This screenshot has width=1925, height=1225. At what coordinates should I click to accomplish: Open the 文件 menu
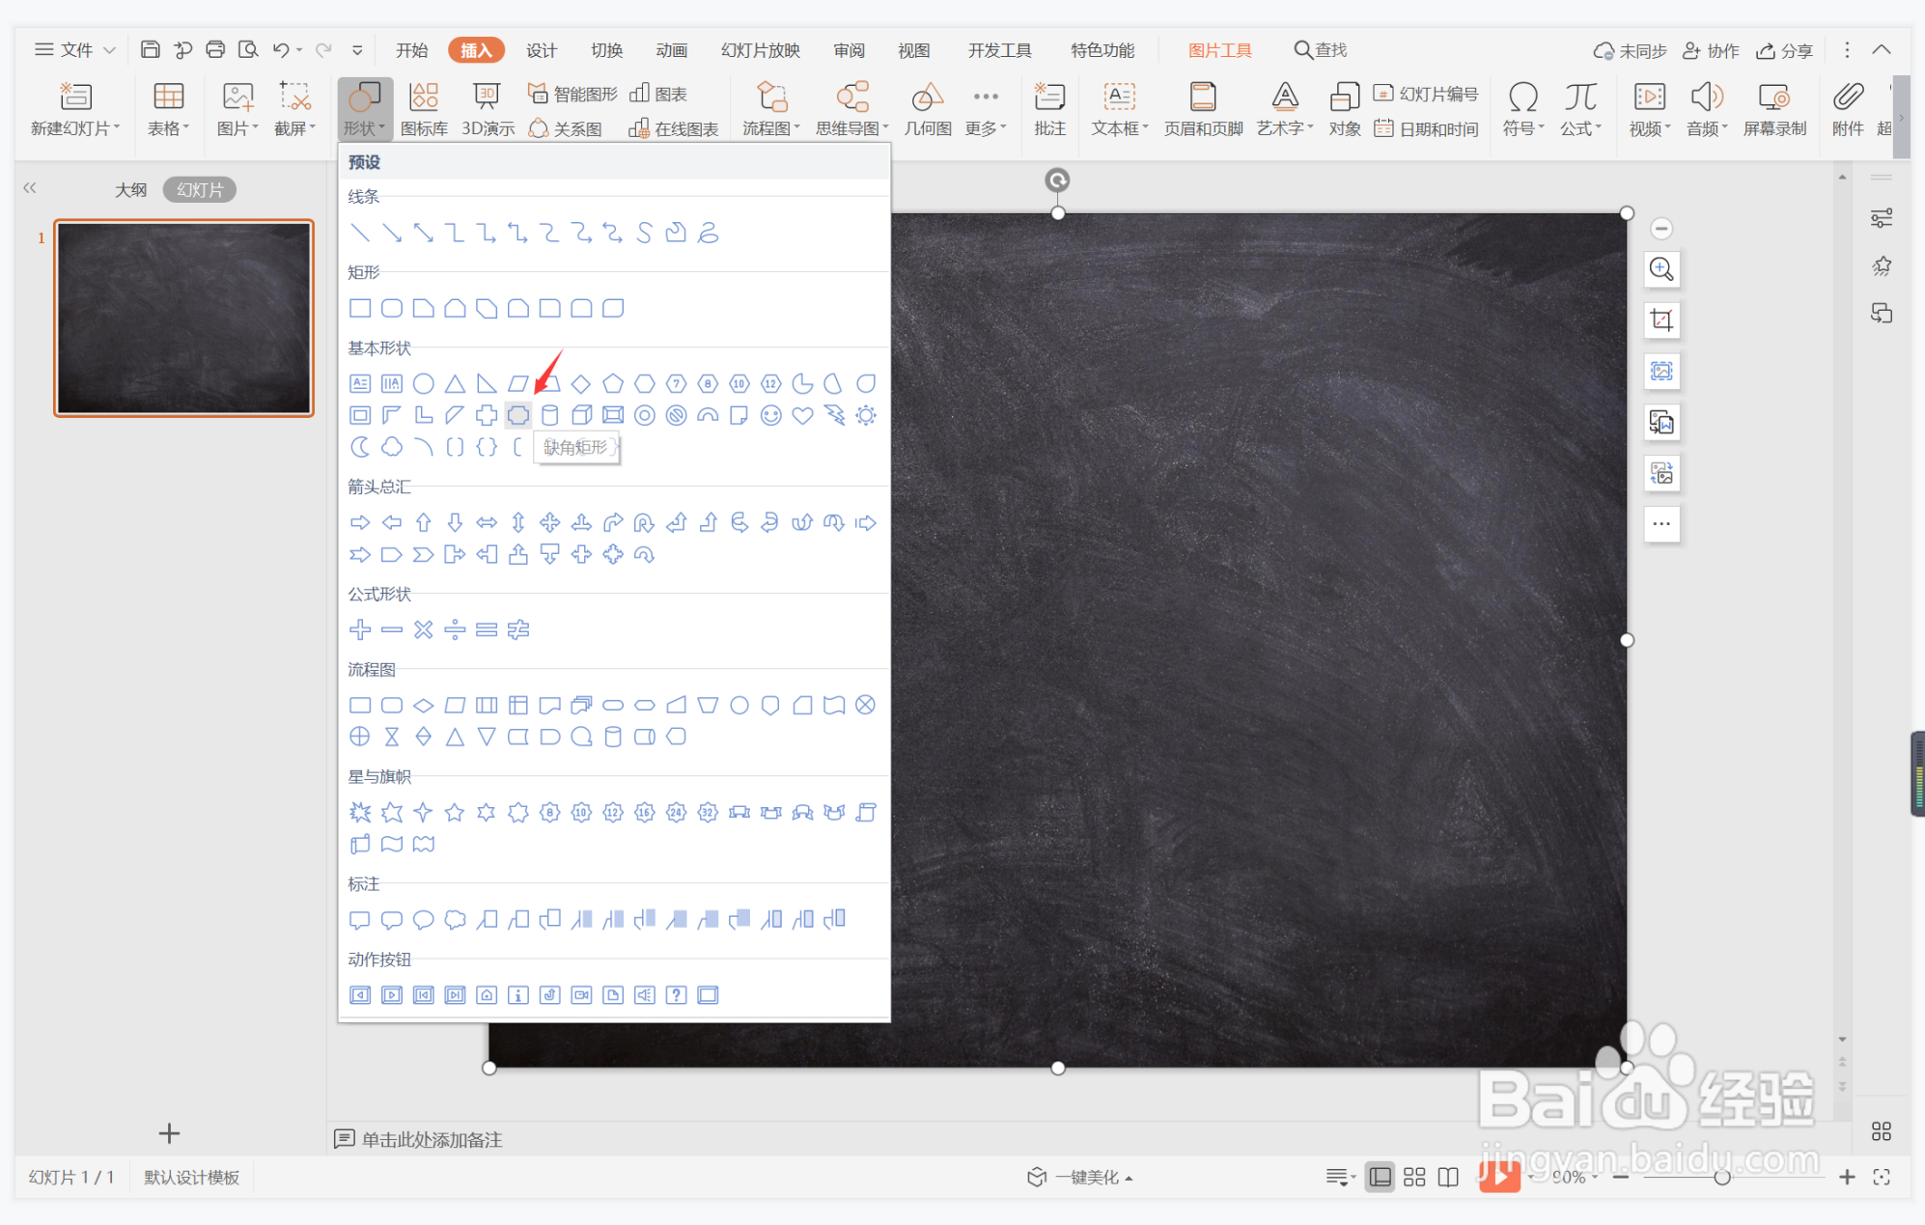[75, 49]
